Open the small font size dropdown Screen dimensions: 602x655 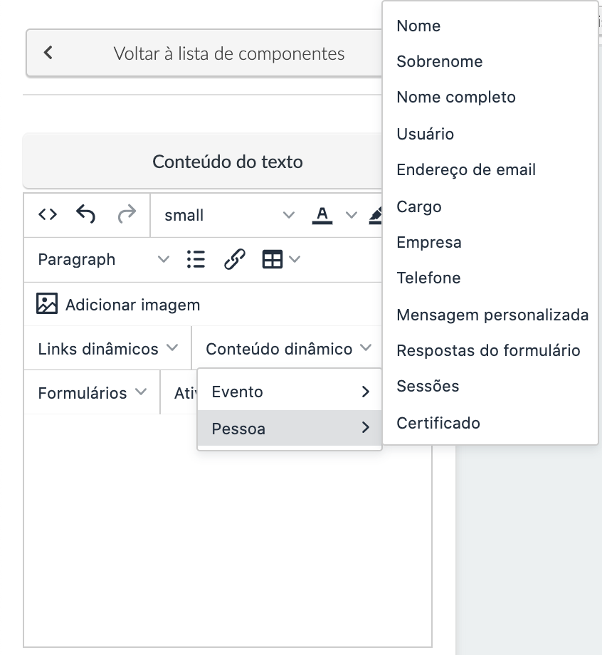[x=230, y=216]
